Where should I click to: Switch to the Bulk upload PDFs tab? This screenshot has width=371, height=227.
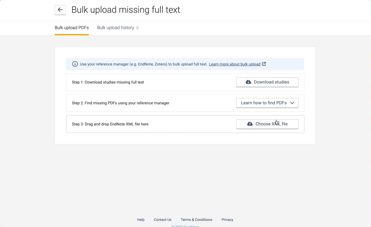[72, 28]
